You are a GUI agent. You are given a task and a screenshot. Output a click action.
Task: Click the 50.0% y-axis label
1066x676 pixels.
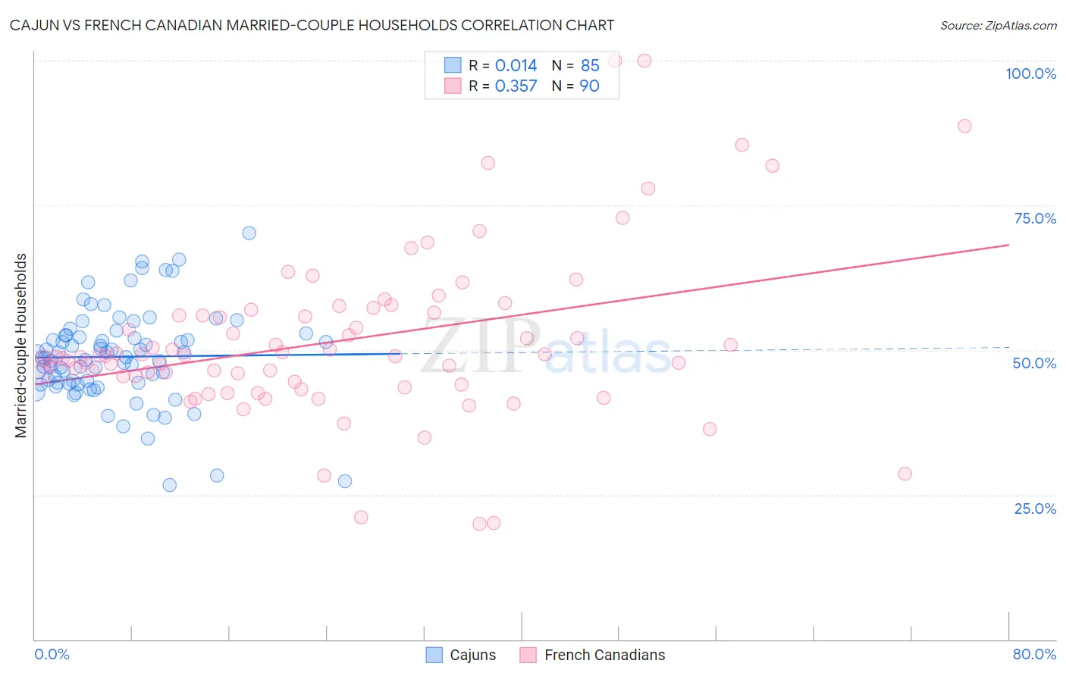click(x=1035, y=363)
